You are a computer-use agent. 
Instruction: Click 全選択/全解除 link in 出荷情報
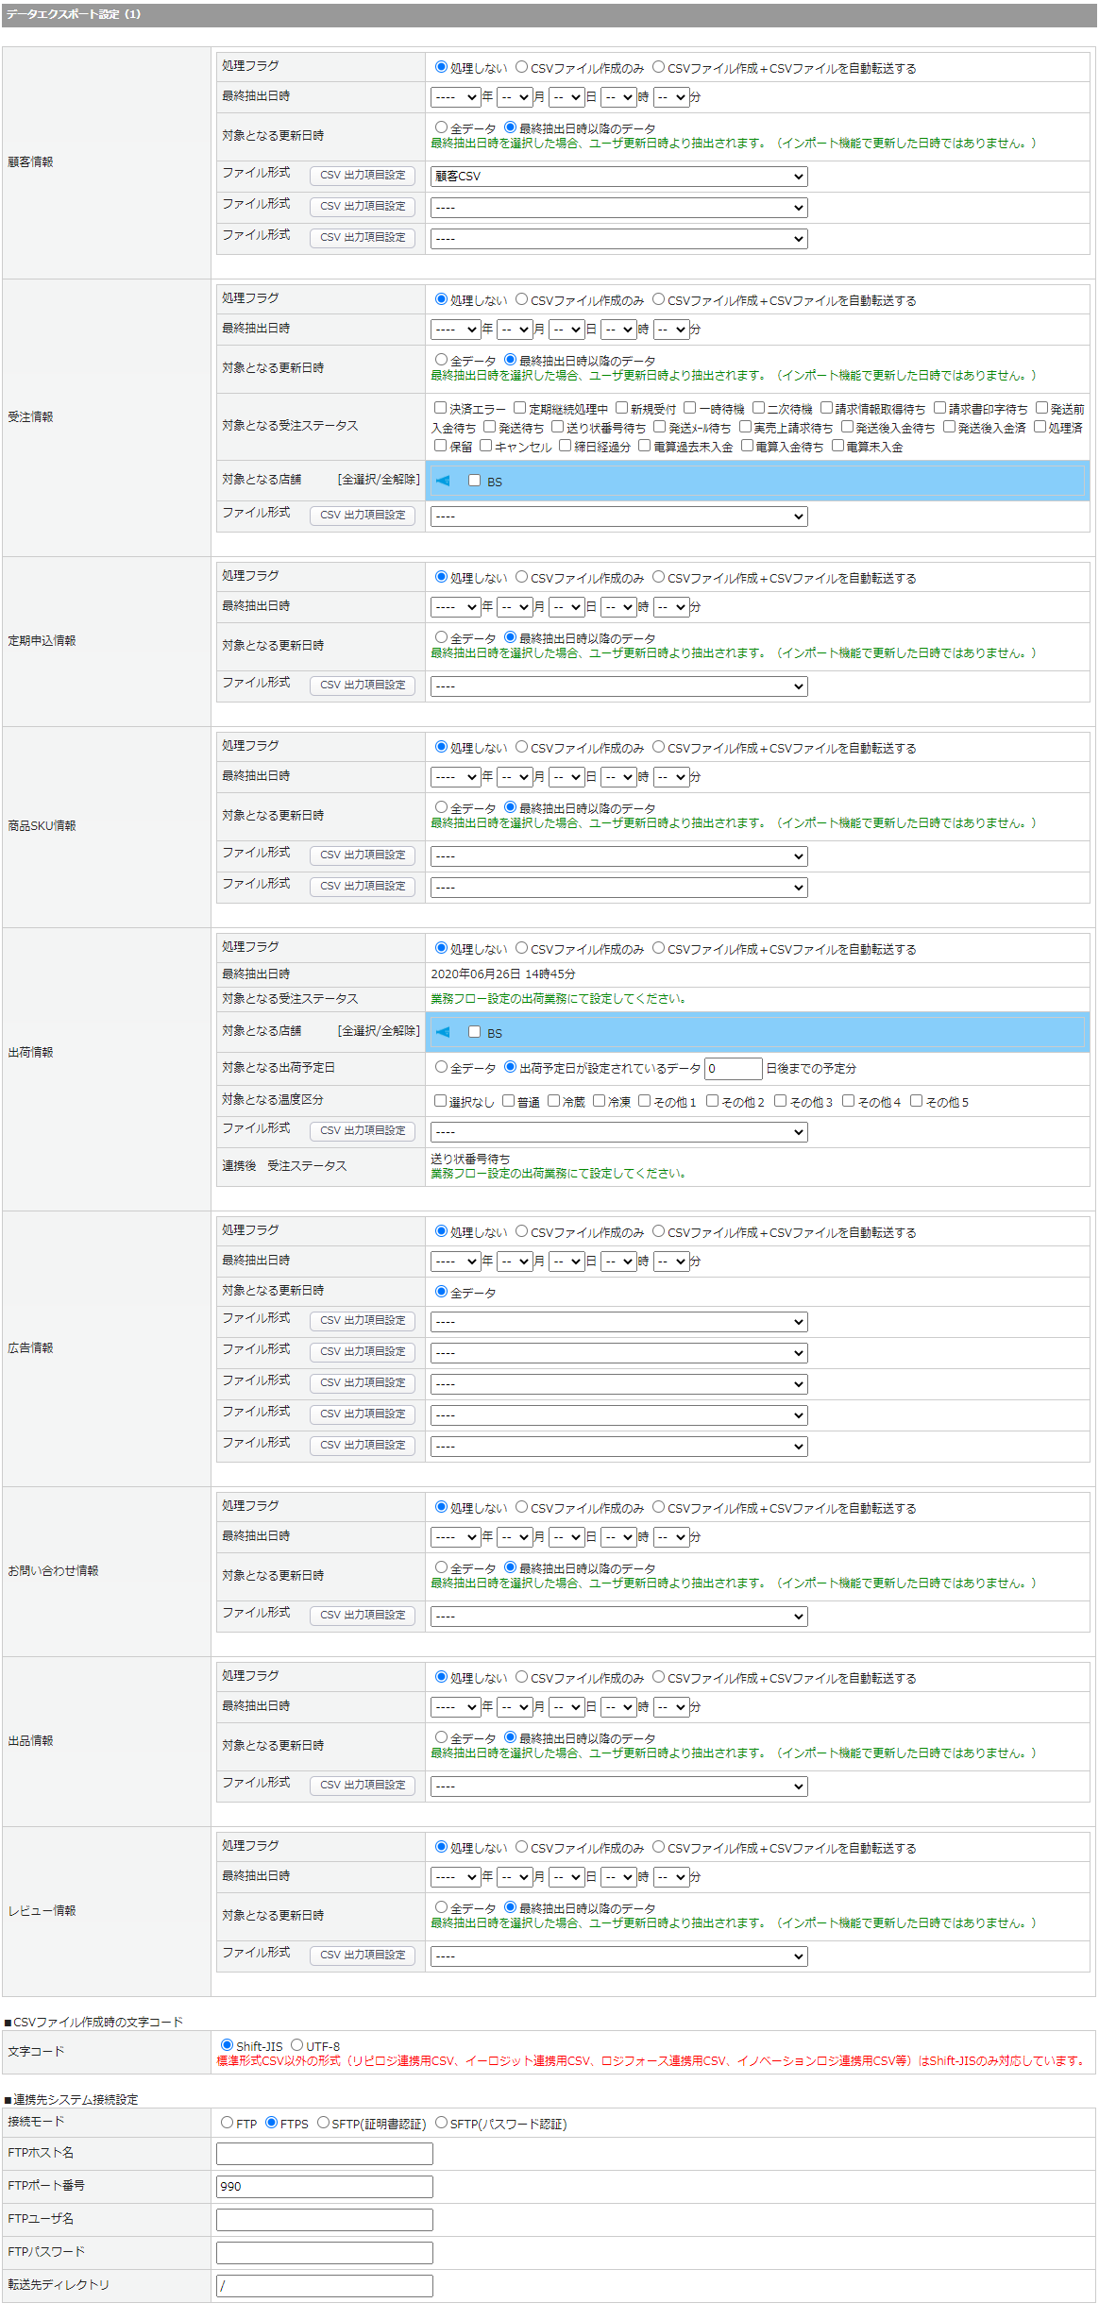pyautogui.click(x=379, y=1031)
